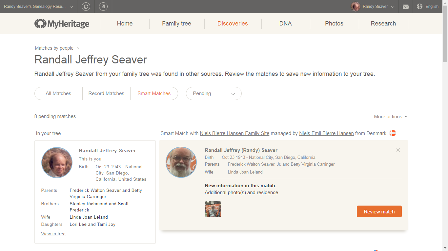The width and height of the screenshot is (448, 251).
Task: Click Randy Seaver's account avatar
Action: pyautogui.click(x=356, y=7)
